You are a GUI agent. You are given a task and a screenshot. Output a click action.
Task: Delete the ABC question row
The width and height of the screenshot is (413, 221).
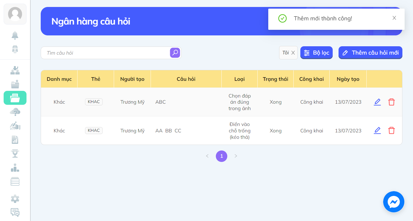point(392,102)
